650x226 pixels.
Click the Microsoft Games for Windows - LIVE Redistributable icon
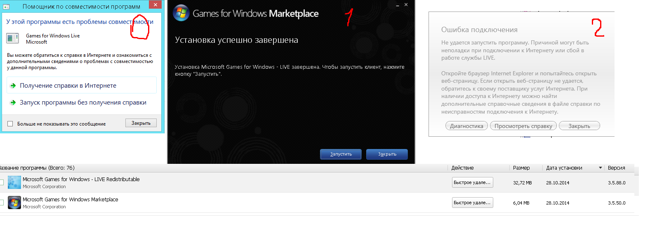click(14, 182)
